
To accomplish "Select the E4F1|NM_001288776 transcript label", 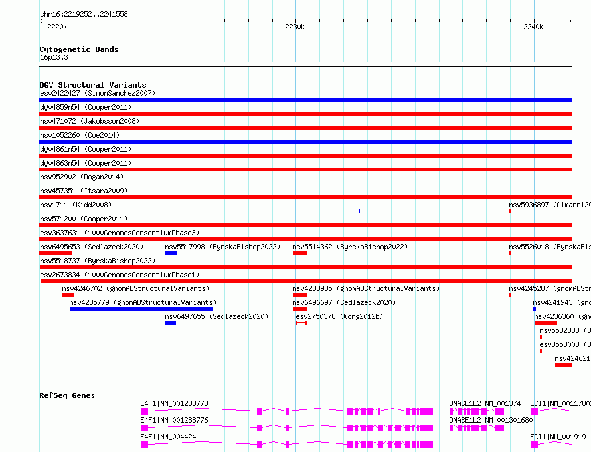I will pos(174,420).
